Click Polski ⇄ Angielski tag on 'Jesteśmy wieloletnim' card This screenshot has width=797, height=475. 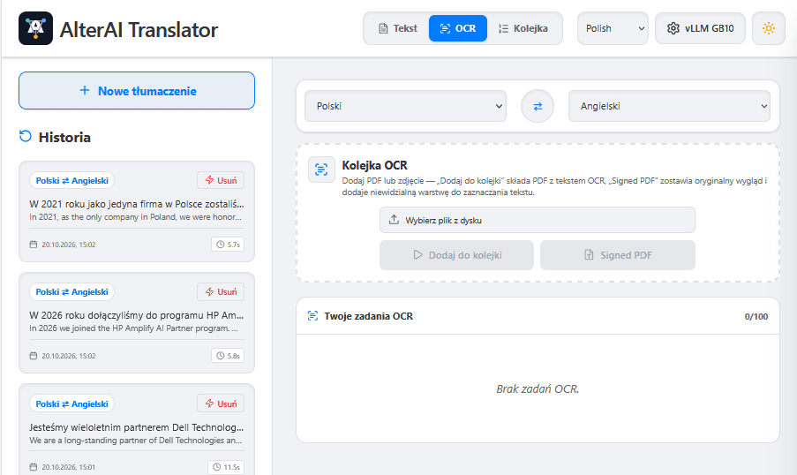(71, 403)
